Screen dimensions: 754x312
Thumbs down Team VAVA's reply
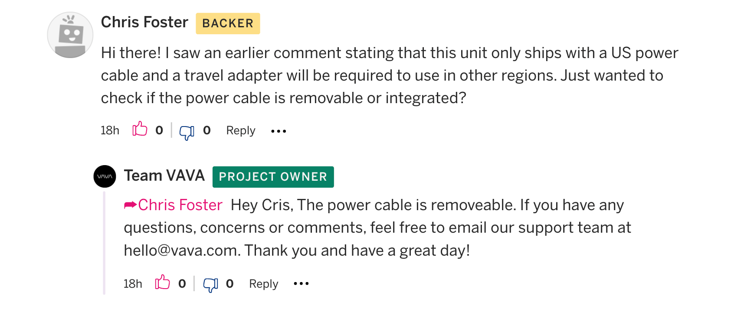[211, 285]
